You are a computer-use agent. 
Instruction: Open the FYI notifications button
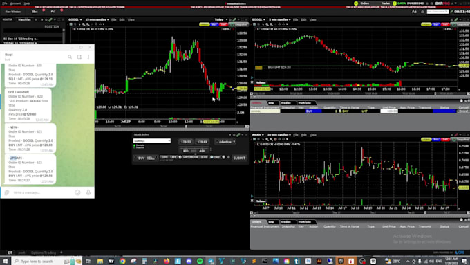(53, 12)
